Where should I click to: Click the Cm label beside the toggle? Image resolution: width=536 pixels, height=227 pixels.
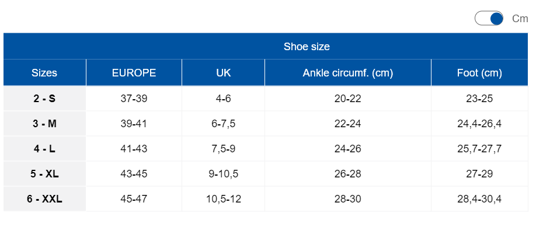pyautogui.click(x=520, y=19)
